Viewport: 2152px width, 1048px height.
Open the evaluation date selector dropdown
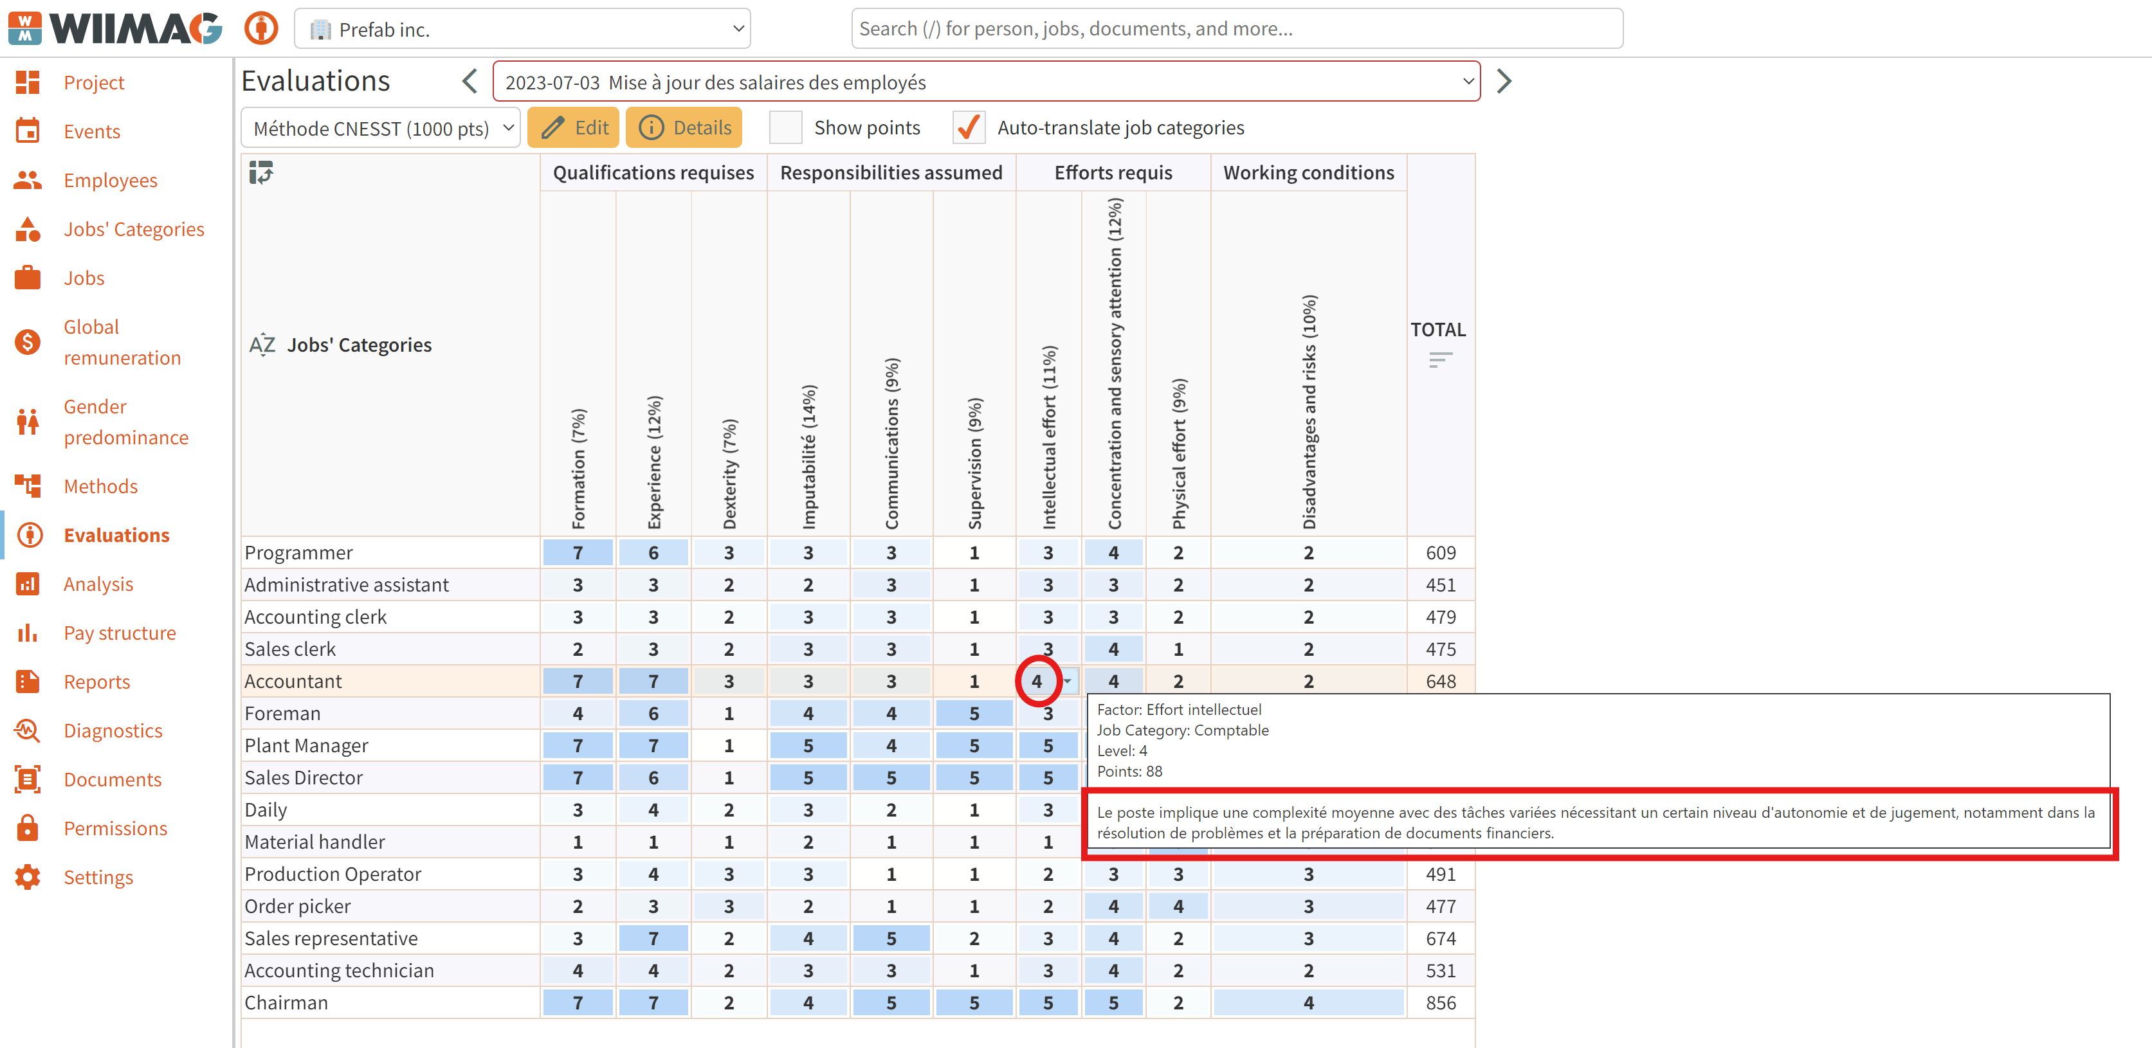(986, 82)
